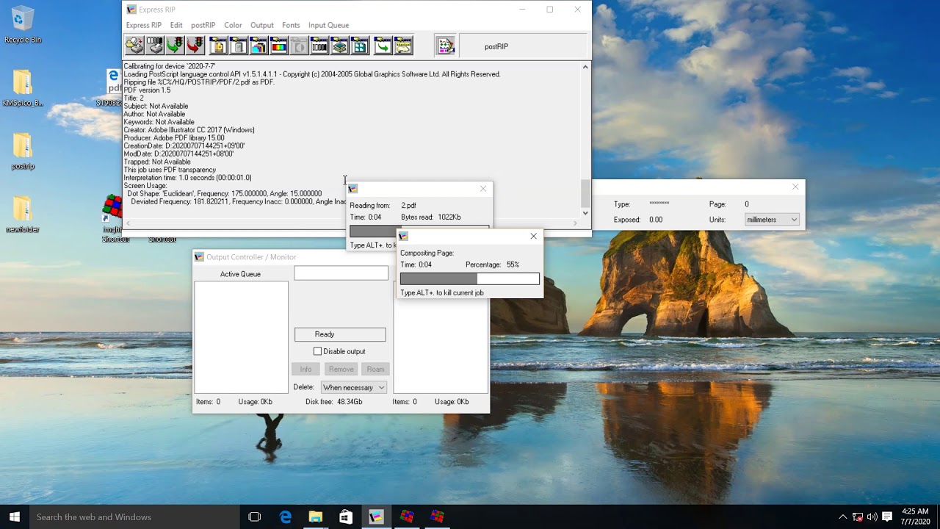Open the Output menu

click(261, 25)
